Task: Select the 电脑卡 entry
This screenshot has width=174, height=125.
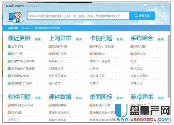Action: click(94, 83)
